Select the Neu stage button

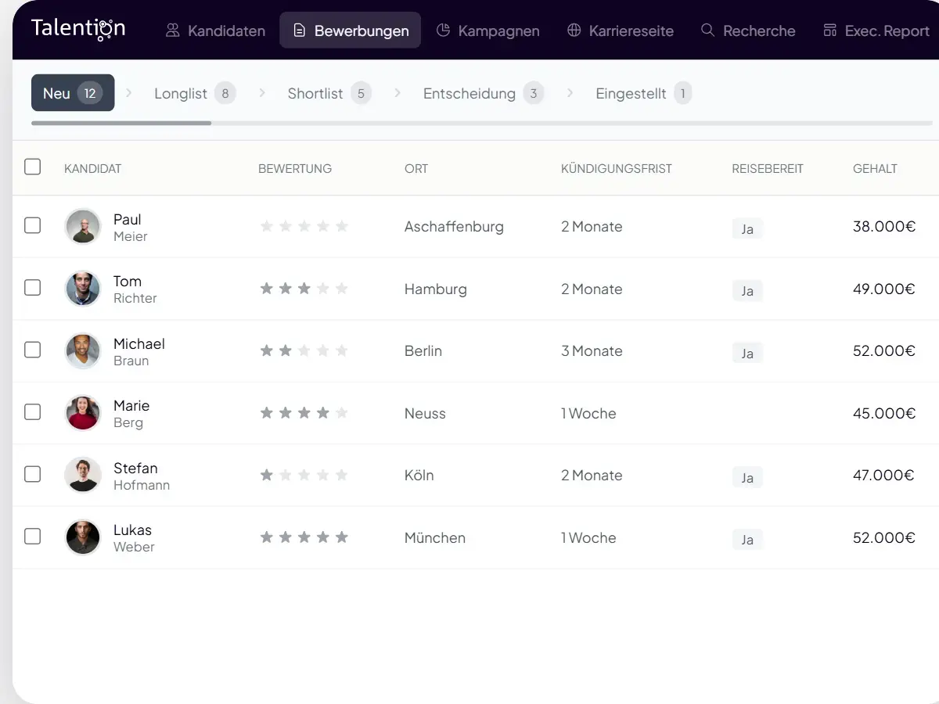coord(72,92)
